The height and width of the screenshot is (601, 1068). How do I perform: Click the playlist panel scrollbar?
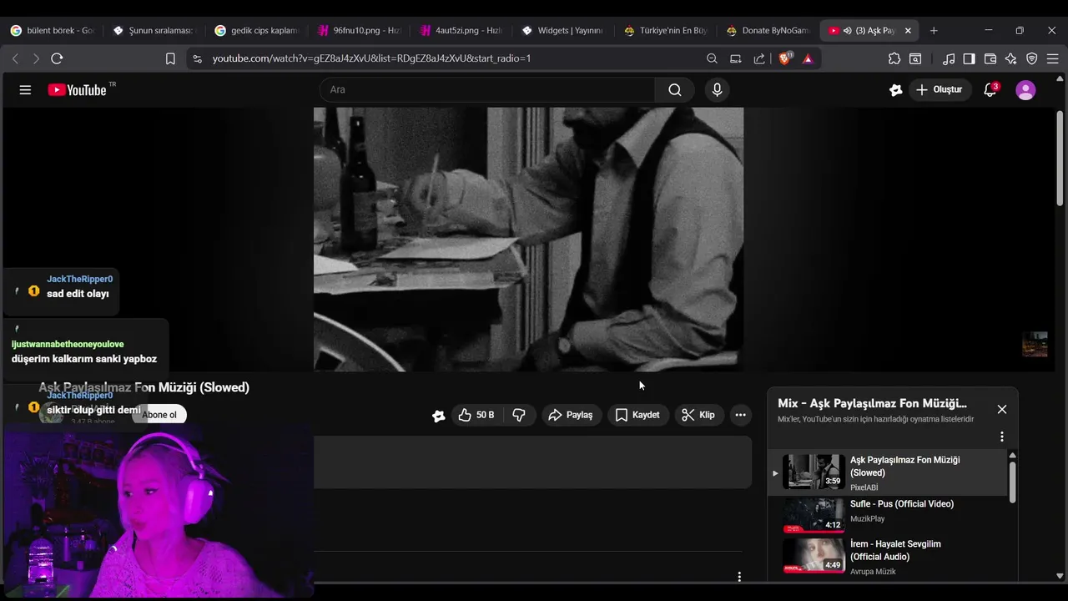pos(1013,482)
